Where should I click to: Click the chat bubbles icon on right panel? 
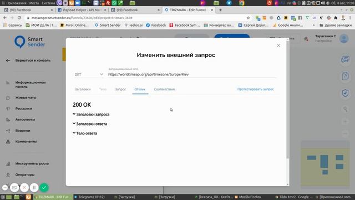point(345,59)
